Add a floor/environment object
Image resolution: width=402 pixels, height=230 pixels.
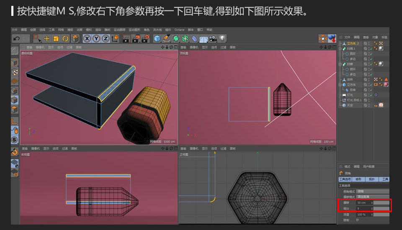[204, 39]
